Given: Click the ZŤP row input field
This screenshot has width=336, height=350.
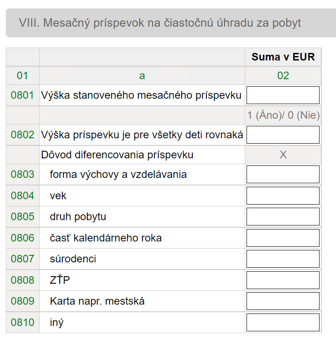Looking at the screenshot, I should pyautogui.click(x=283, y=280).
